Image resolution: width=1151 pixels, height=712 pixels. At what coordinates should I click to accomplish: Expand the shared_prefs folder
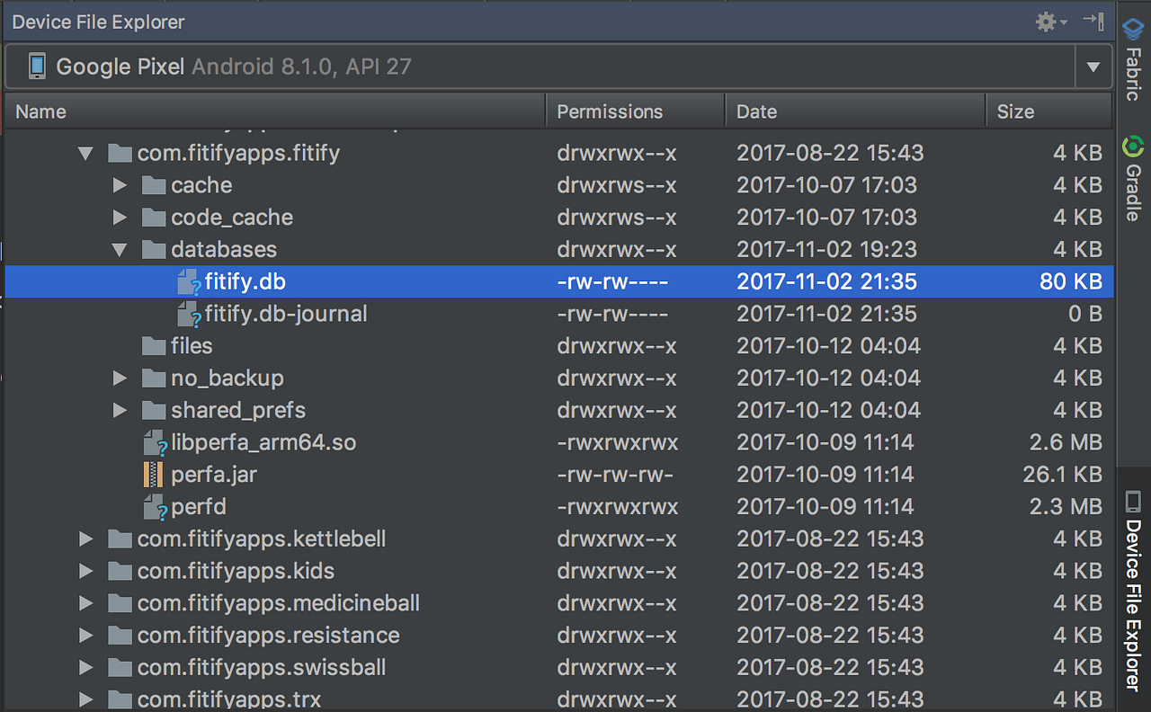[x=120, y=411]
